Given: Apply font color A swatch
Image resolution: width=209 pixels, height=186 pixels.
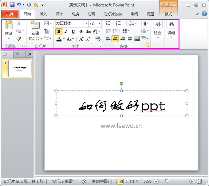Looking at the screenshot, I should (x=59, y=39).
